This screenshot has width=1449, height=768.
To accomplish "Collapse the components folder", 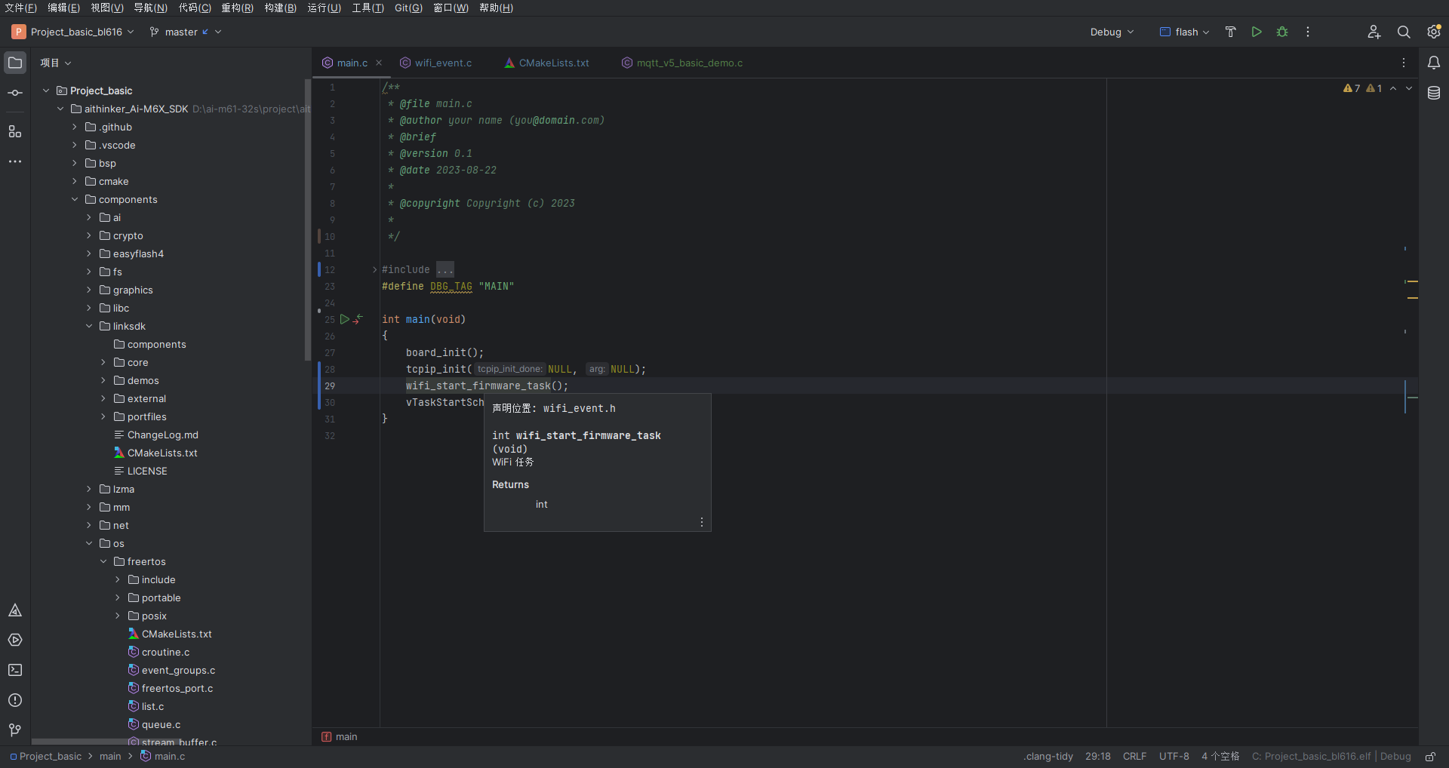I will (75, 199).
